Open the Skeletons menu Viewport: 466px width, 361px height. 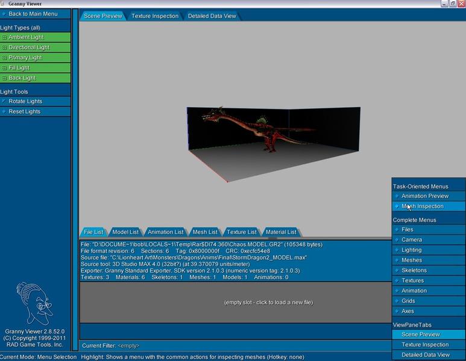[428, 270]
